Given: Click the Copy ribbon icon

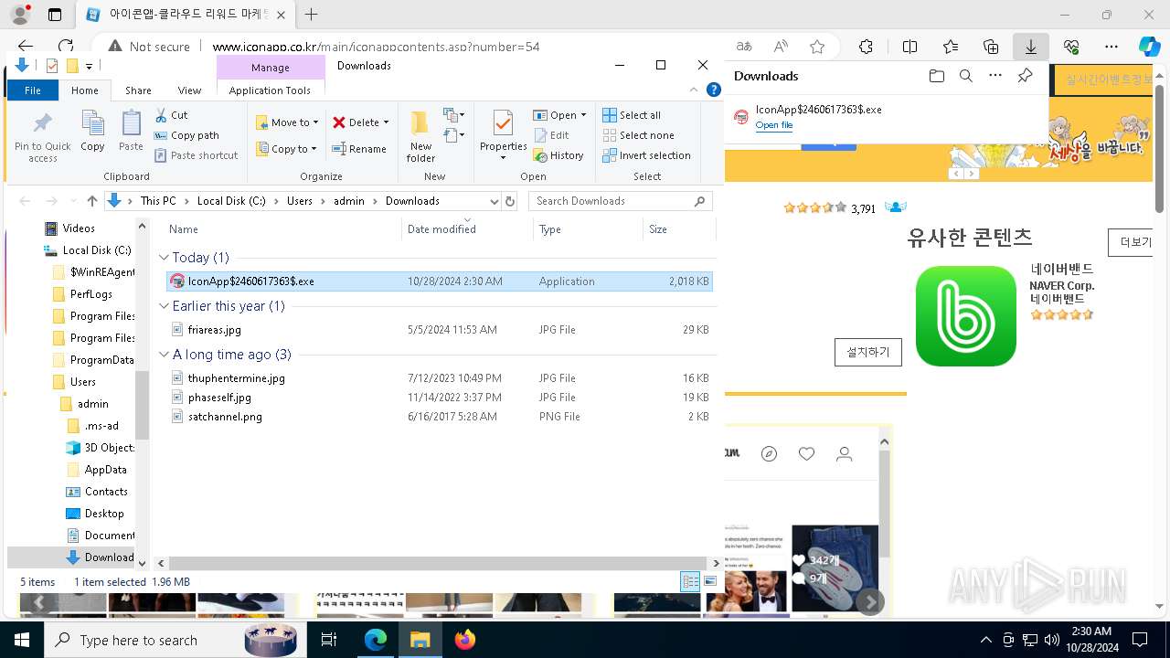Looking at the screenshot, I should [92, 131].
